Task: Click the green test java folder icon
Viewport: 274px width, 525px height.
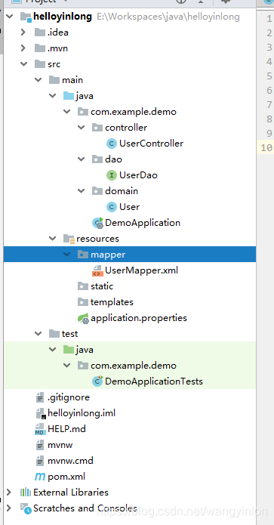Action: pos(68,350)
